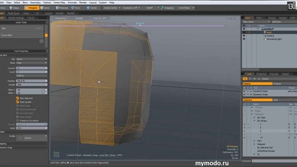Open the Edit mode dropdown set to Move
This screenshot has height=167, width=297.
pyautogui.click(x=32, y=59)
